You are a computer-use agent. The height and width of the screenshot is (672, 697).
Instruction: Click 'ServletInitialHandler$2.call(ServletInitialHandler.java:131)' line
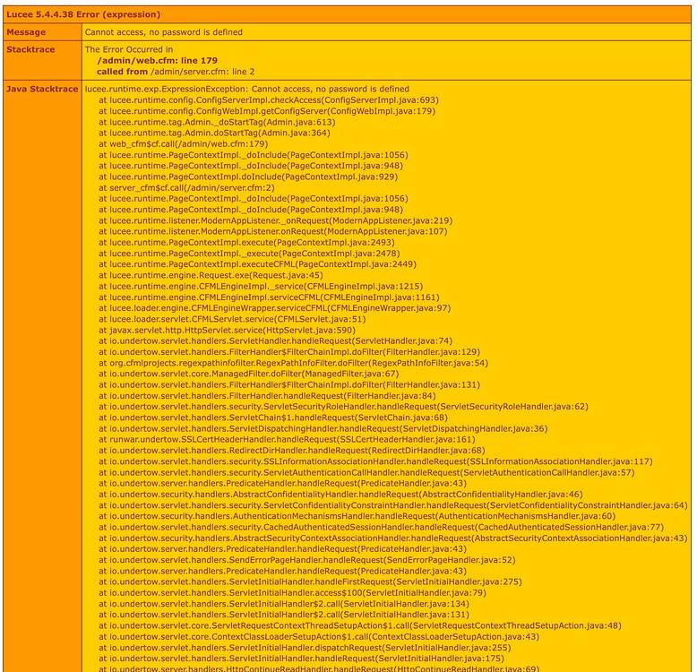click(x=284, y=615)
